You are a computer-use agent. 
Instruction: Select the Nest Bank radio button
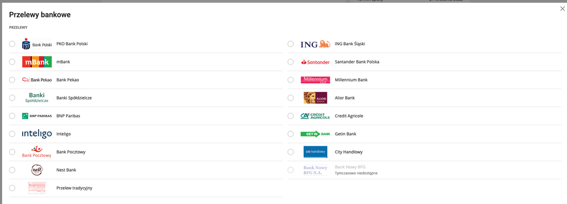point(12,170)
